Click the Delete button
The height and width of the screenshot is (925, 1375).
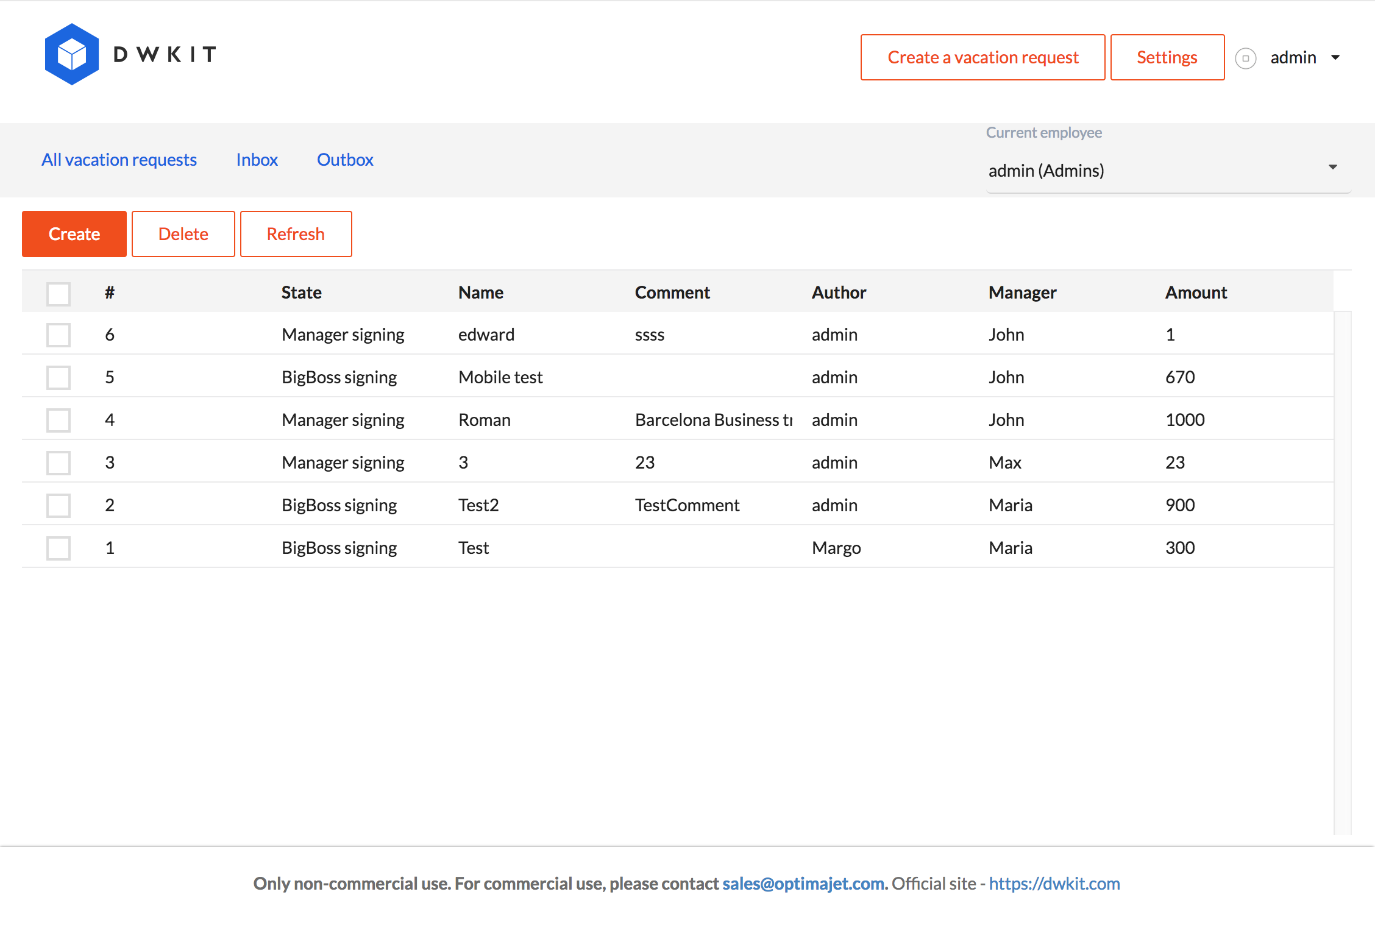183,234
